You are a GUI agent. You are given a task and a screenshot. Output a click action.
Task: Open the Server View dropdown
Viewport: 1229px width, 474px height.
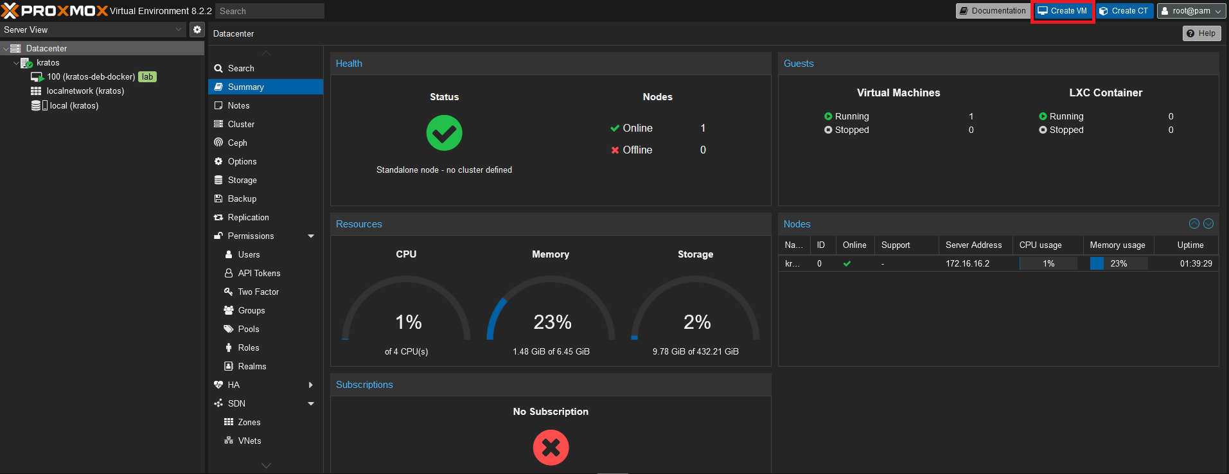(94, 30)
